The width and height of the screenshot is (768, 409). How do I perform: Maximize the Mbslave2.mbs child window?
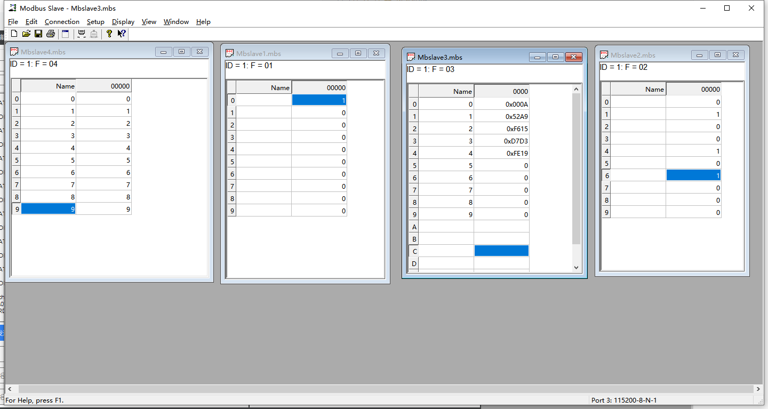[x=717, y=55]
